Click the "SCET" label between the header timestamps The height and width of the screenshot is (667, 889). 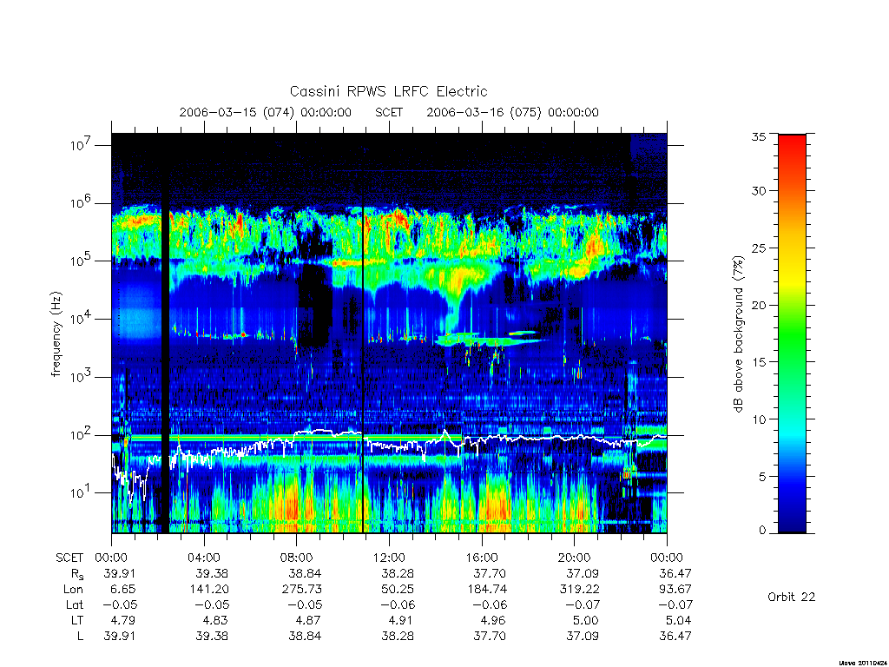[x=389, y=112]
